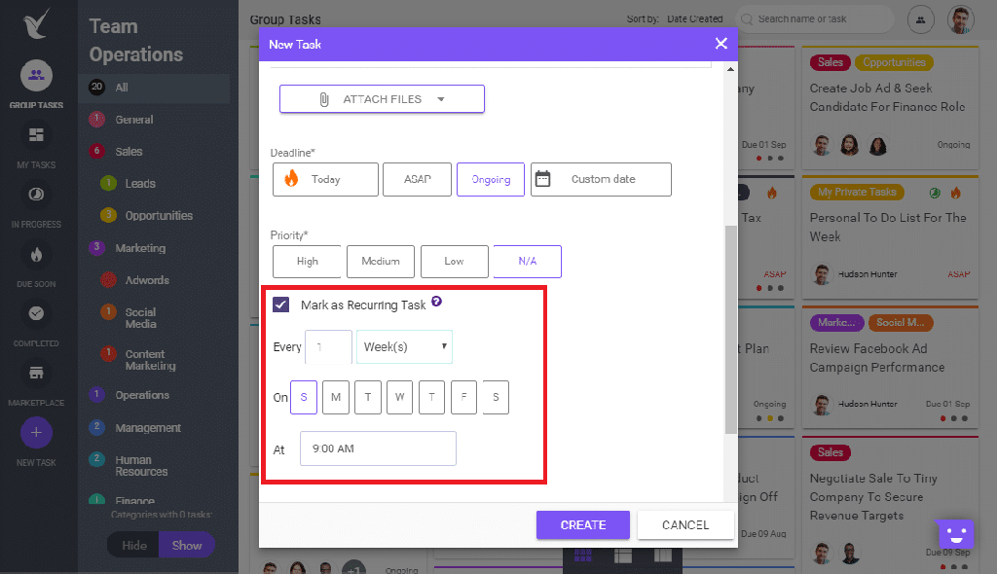Open the Due Soon flame icon

point(36,254)
